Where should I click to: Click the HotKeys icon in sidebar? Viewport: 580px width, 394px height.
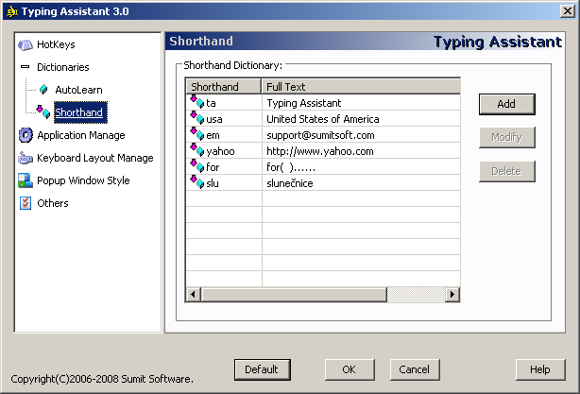[x=26, y=44]
